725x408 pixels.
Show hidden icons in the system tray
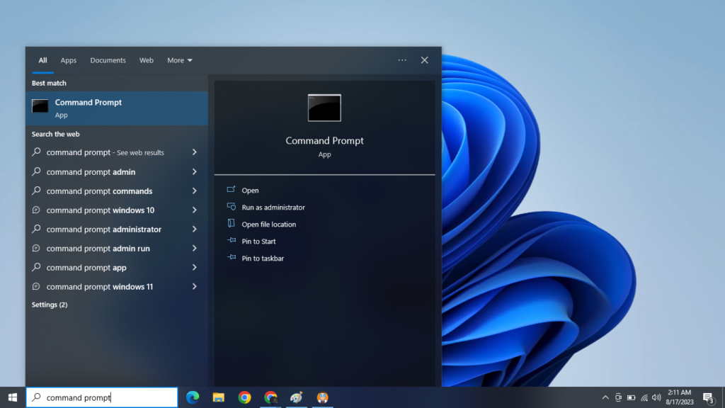605,398
